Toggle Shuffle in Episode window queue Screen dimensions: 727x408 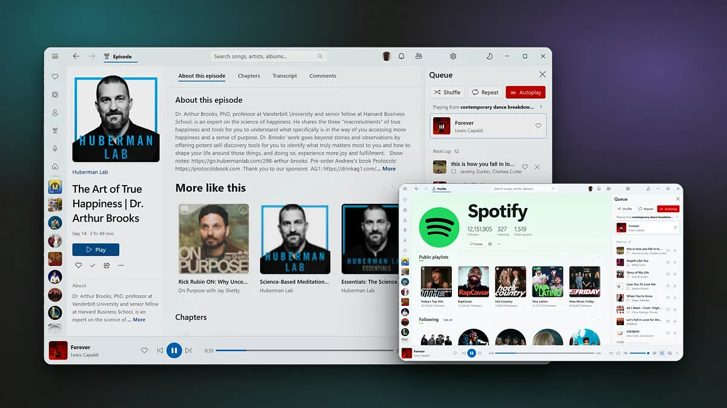tap(447, 92)
